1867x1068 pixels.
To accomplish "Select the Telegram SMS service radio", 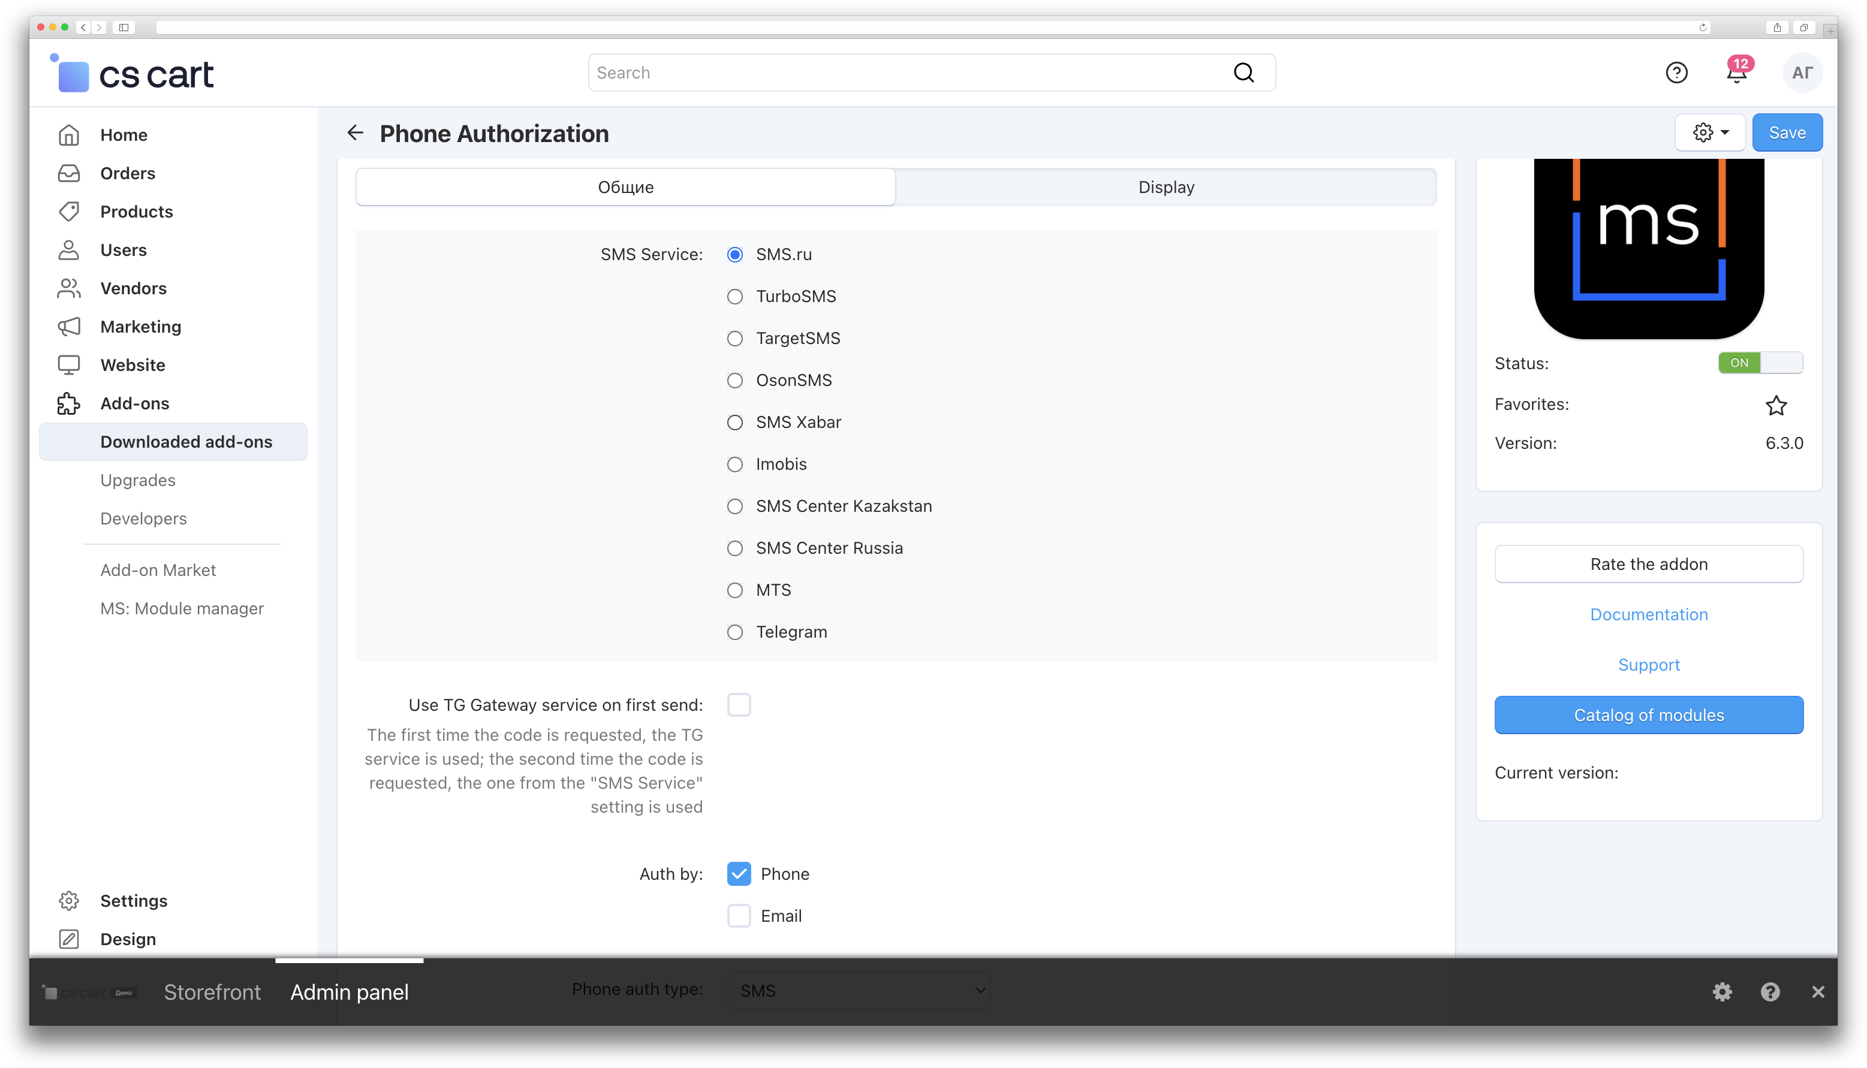I will (734, 632).
